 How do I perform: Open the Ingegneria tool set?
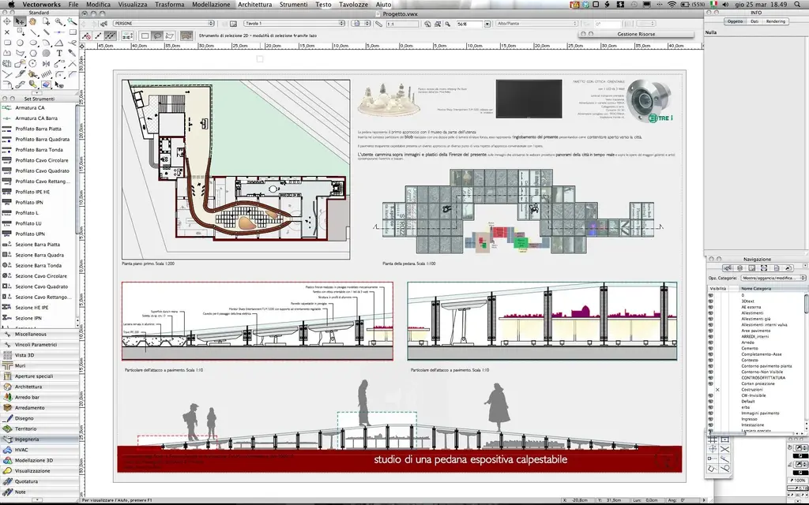[40, 440]
